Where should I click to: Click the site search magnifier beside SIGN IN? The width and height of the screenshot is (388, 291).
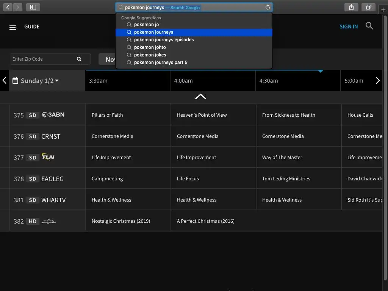point(369,26)
